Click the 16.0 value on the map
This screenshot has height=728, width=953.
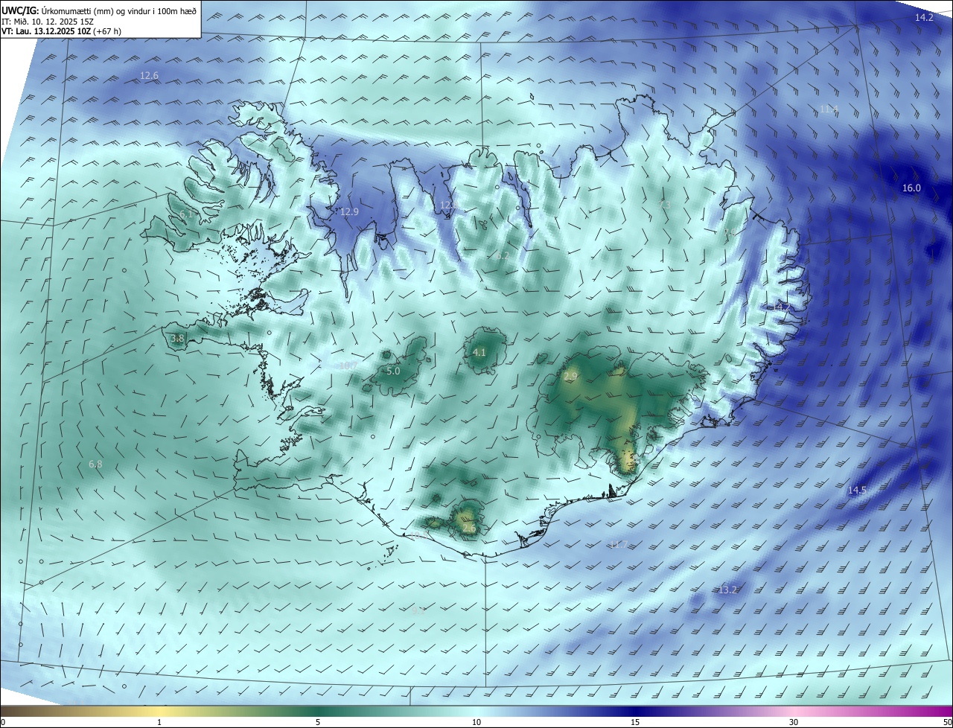click(911, 188)
